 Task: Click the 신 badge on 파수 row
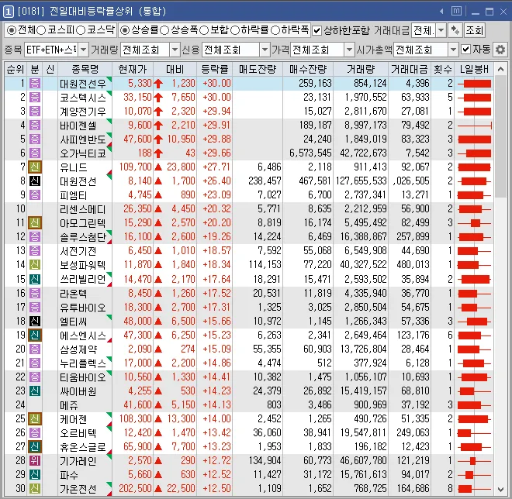pyautogui.click(x=35, y=474)
